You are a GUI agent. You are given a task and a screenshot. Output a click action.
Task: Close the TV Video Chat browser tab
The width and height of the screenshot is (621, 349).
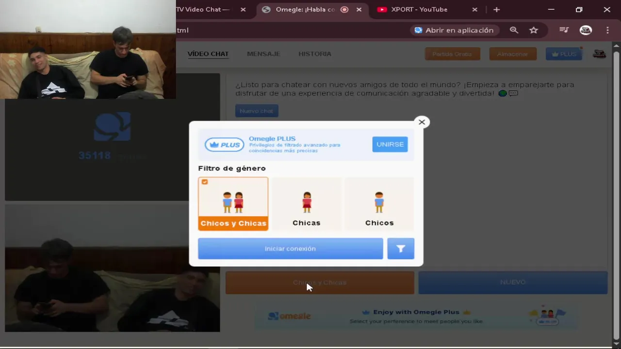coord(243,9)
